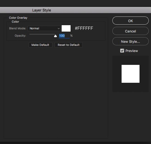Open the white overlay color swatch
The image size is (151, 144).
(66, 28)
